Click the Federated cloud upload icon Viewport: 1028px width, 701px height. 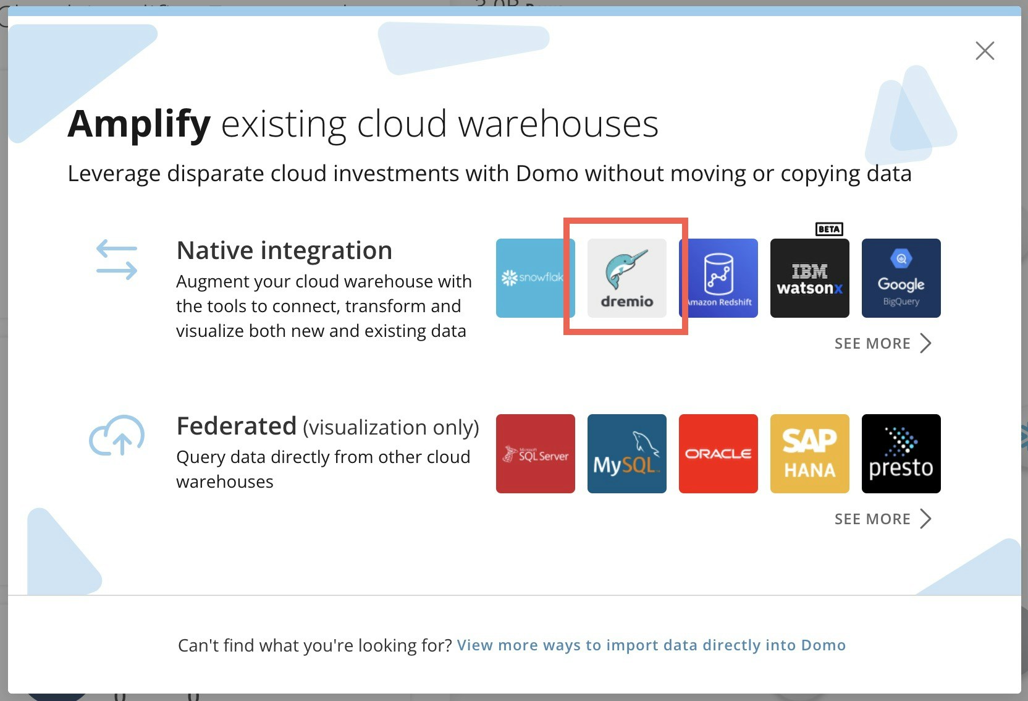[x=117, y=435]
